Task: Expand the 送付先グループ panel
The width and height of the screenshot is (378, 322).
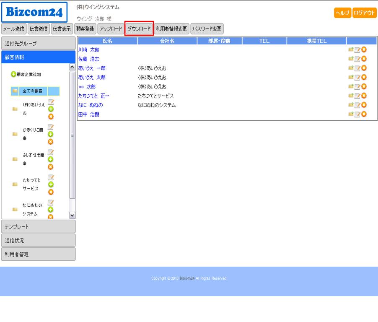Action: 38,44
